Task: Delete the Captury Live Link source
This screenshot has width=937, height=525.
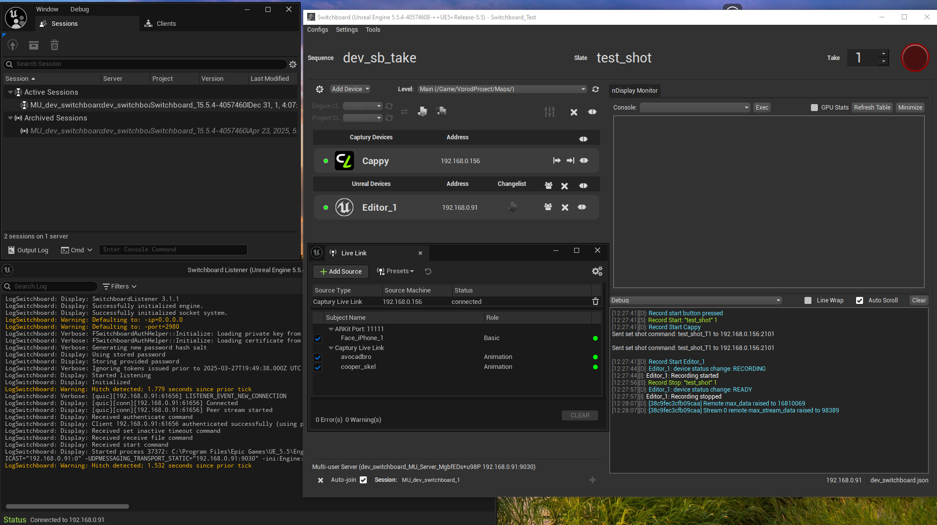Action: click(x=596, y=301)
